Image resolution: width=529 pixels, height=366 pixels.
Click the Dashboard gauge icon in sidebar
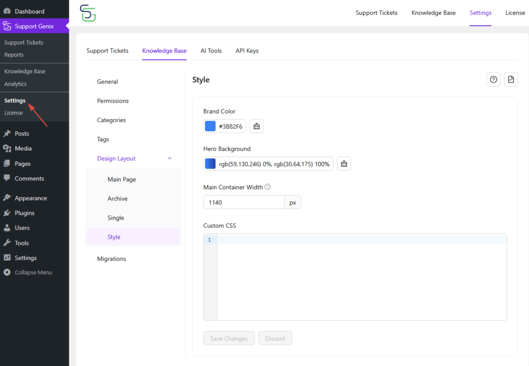(7, 11)
